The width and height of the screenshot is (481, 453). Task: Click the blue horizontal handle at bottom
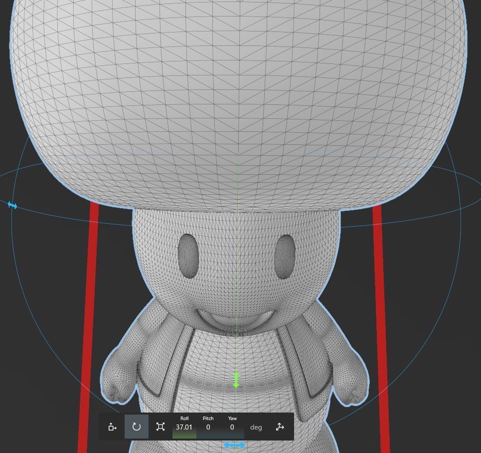pos(234,445)
